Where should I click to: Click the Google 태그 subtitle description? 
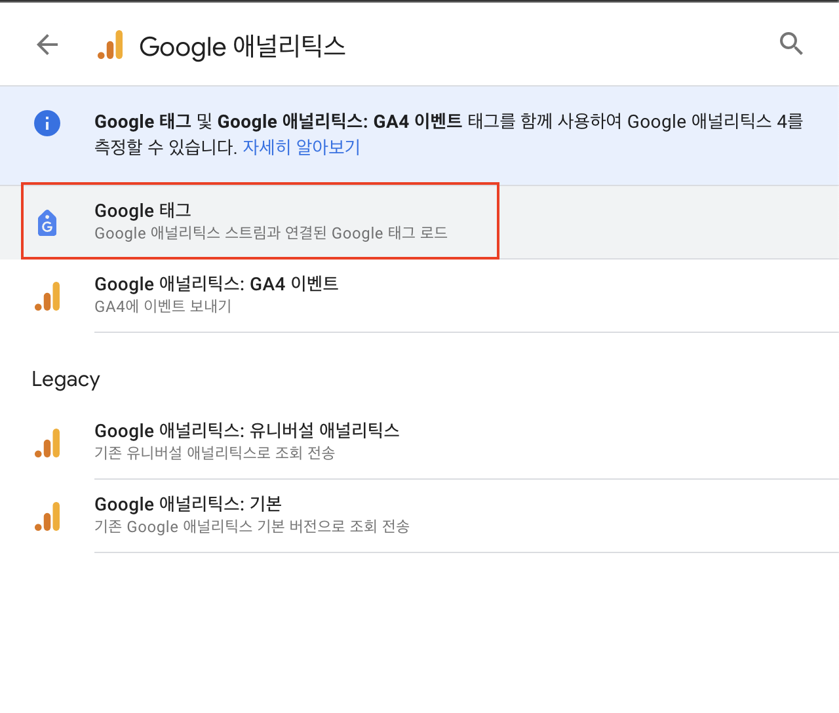[x=271, y=233]
